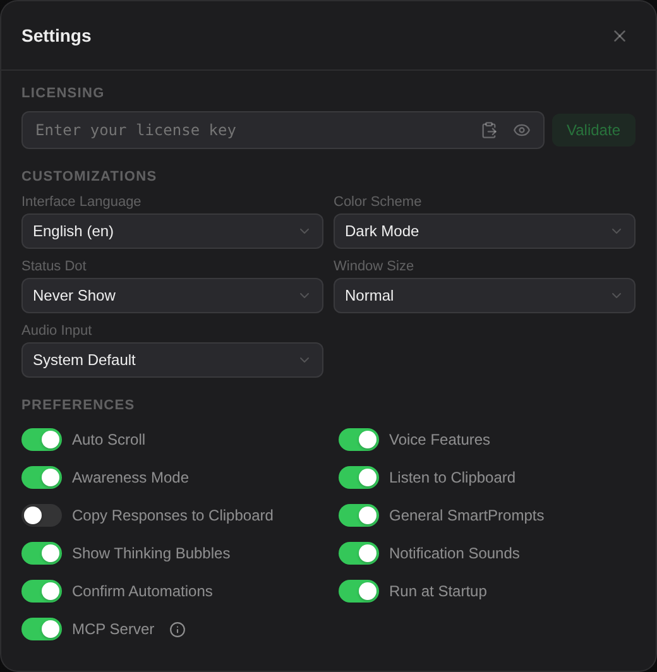This screenshot has width=657, height=672.
Task: Mute Notification Sounds toggle
Action: [359, 553]
